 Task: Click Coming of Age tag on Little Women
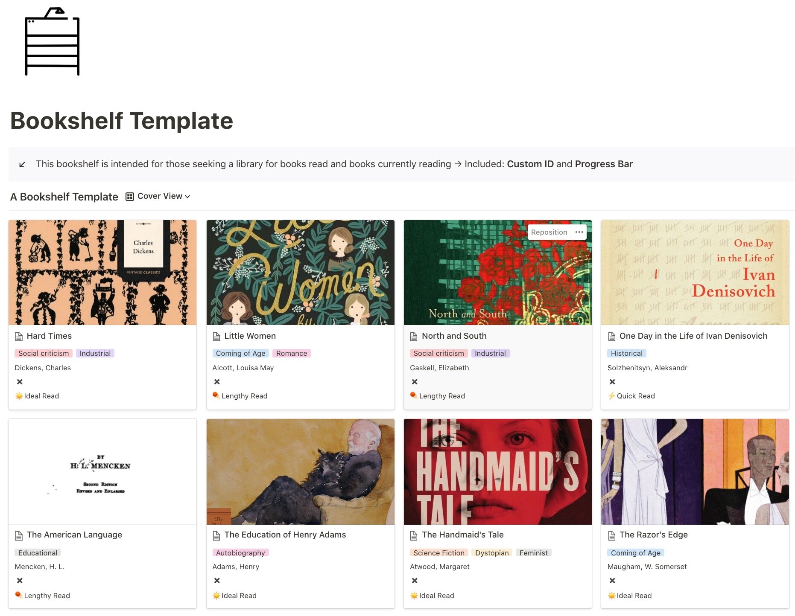point(241,353)
